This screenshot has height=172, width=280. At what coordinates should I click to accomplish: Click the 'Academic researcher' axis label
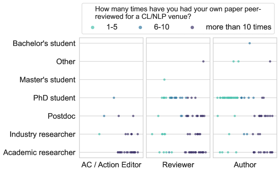click(39, 152)
